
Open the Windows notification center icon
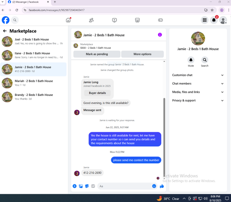pos(227,198)
